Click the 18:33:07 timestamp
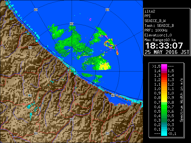Image resolution: width=191 pixels, height=143 pixels. pyautogui.click(x=164, y=46)
